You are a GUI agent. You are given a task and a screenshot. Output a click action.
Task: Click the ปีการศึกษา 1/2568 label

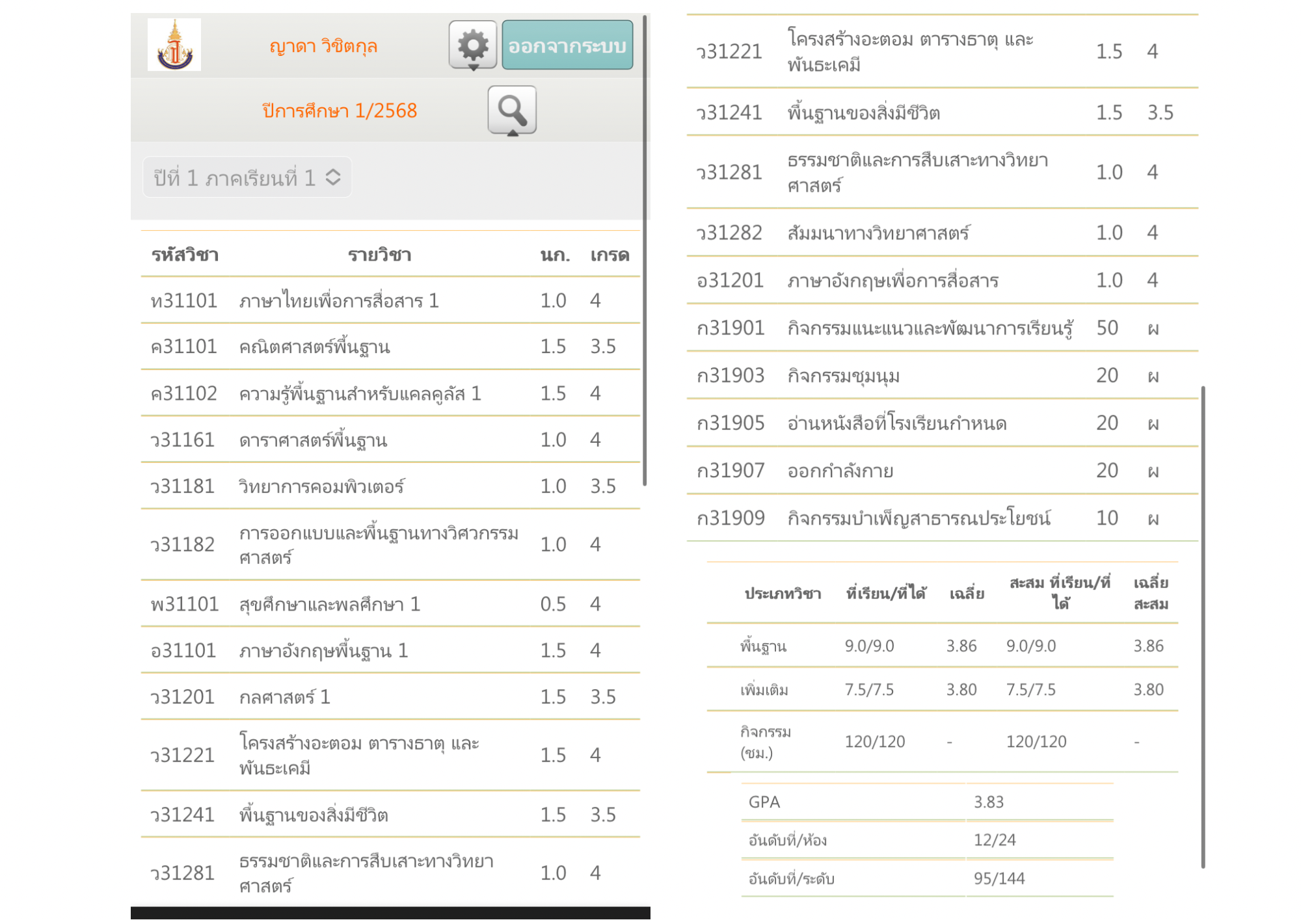pos(339,111)
